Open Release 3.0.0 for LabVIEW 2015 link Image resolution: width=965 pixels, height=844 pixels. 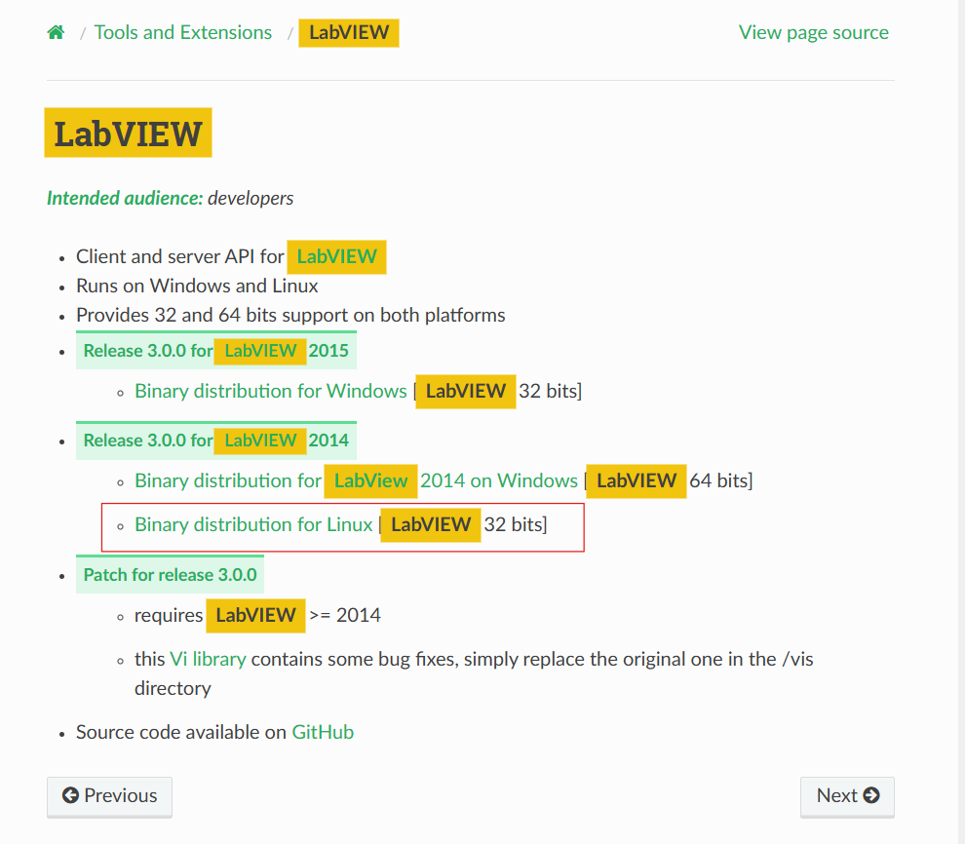pyautogui.click(x=216, y=351)
